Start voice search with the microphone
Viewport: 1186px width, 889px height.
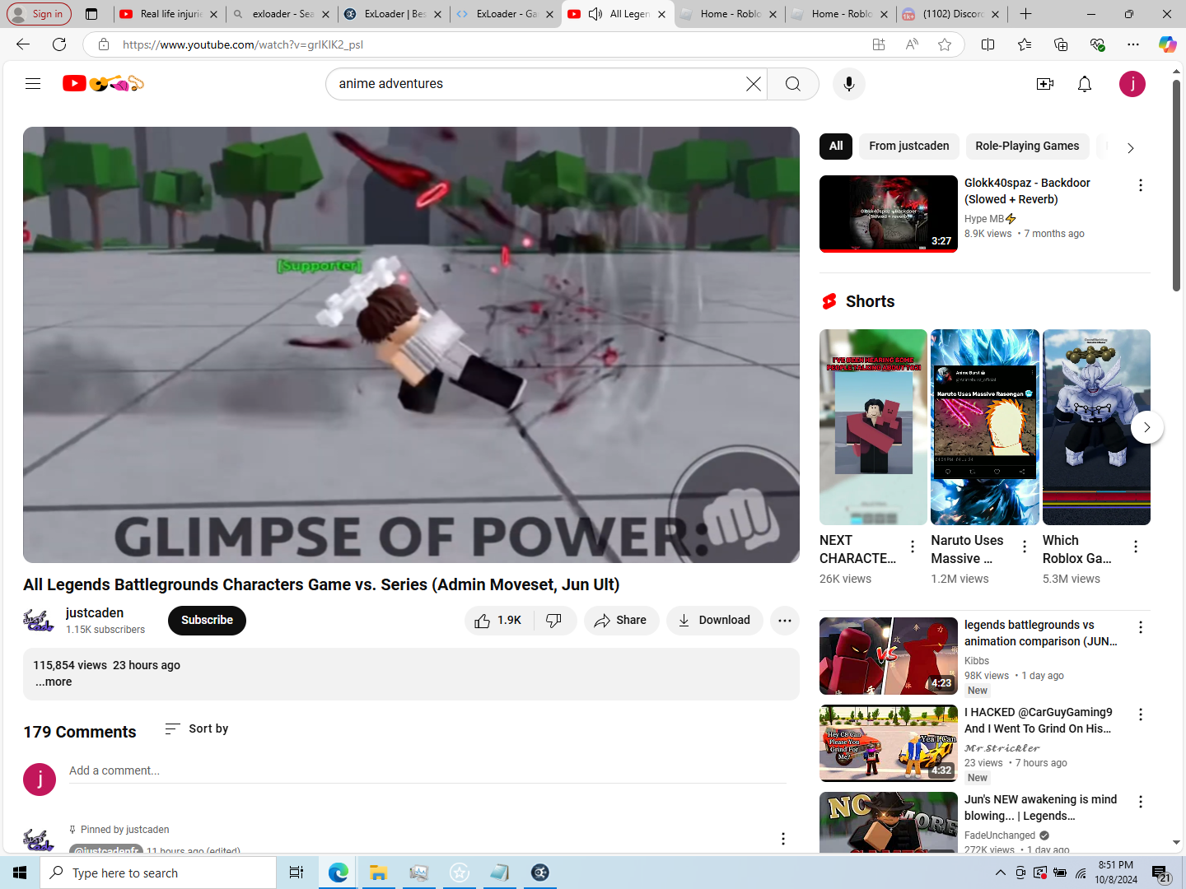pyautogui.click(x=849, y=84)
